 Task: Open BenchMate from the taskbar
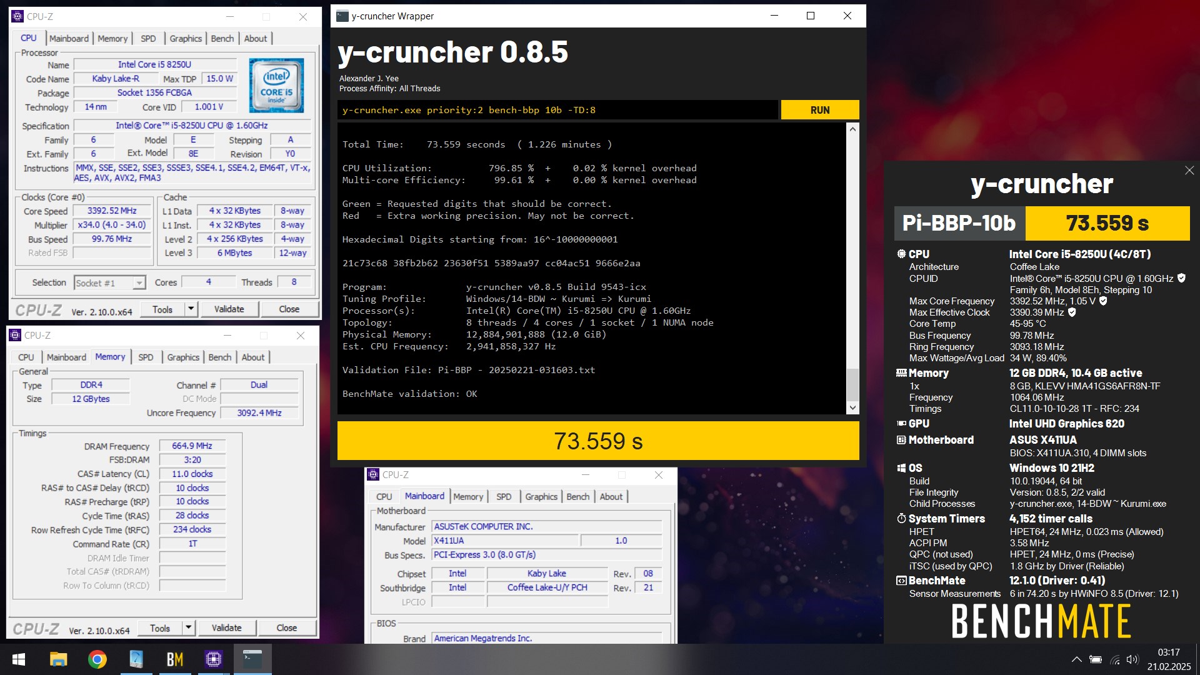point(174,659)
